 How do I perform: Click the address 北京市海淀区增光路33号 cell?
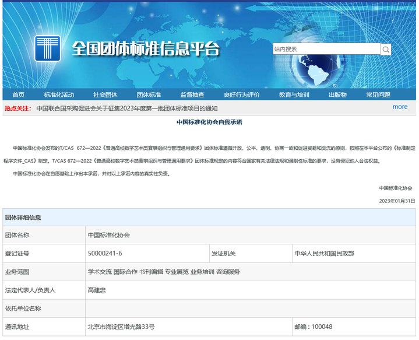click(x=121, y=327)
